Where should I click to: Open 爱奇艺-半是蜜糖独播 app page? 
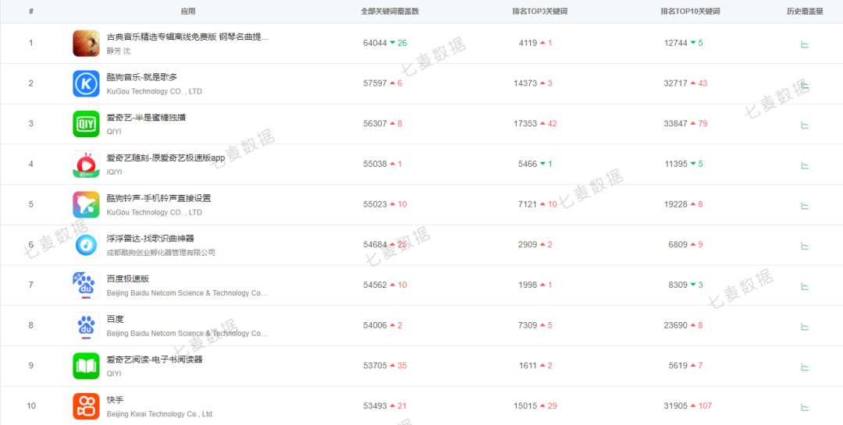146,118
